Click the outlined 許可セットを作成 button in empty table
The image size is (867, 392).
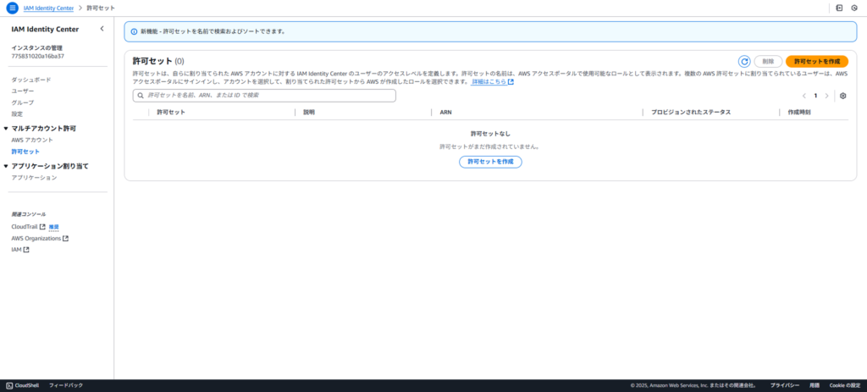click(490, 162)
